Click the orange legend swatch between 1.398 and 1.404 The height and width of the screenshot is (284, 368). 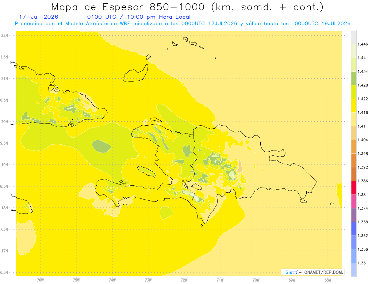coord(354,147)
